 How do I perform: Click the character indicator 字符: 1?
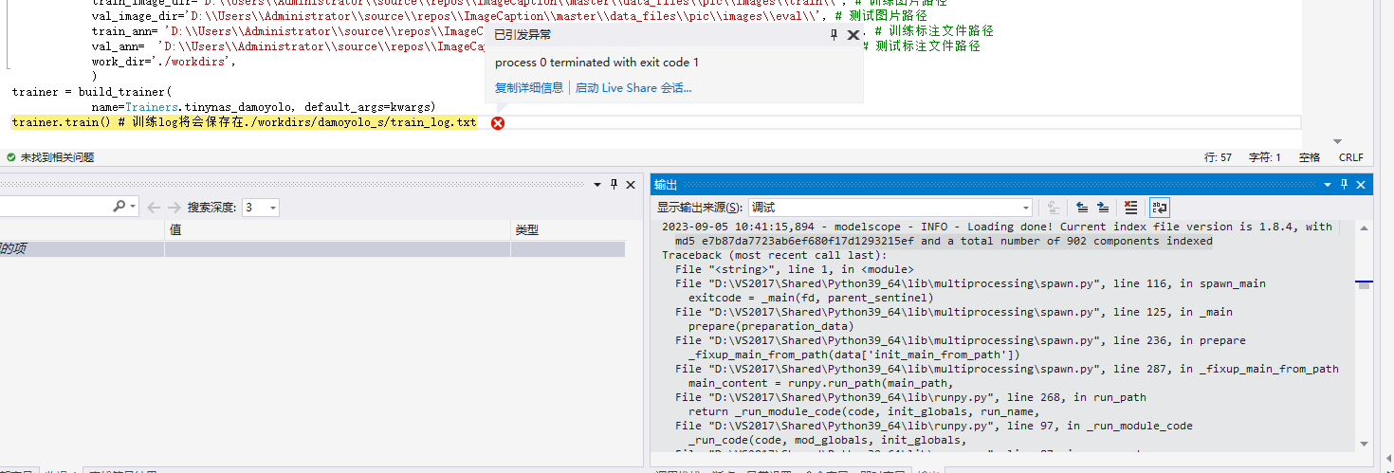(1264, 157)
